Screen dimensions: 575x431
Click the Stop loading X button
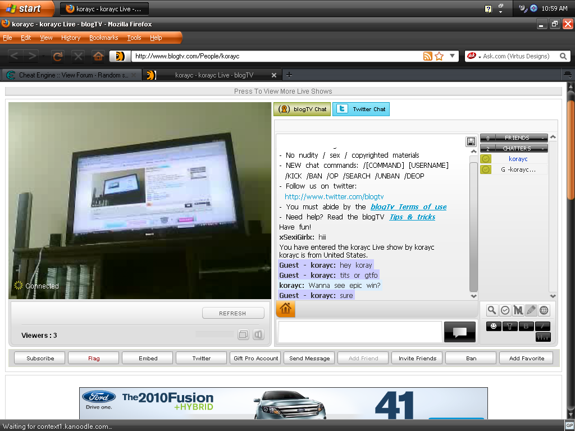click(x=78, y=57)
